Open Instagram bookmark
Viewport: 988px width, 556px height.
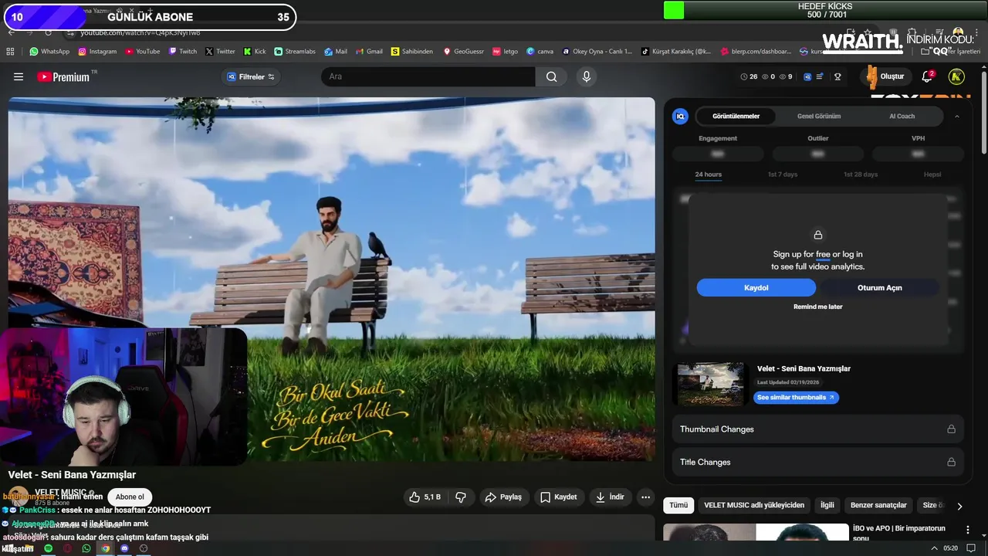[97, 51]
